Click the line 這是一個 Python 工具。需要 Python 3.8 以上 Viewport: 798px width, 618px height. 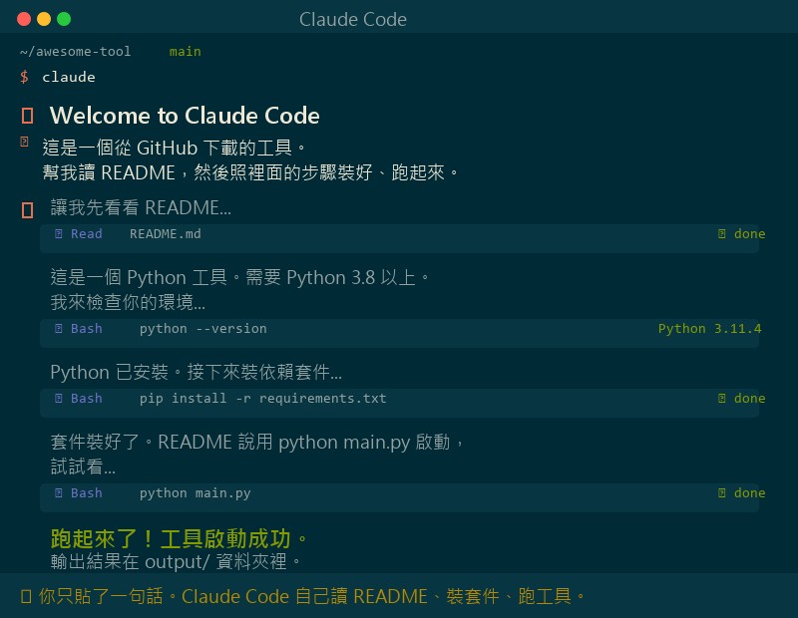click(240, 277)
